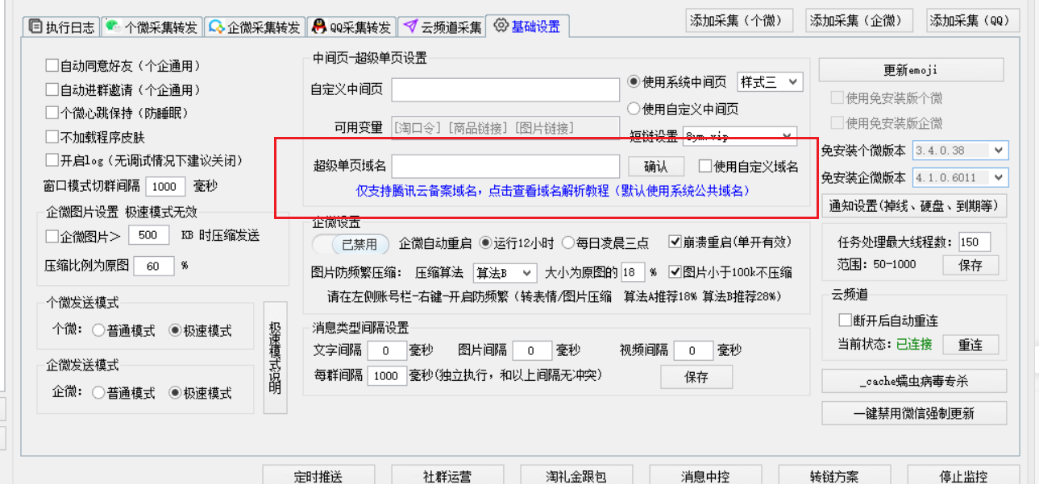Open the 极速模式说明 vertical button

275,358
